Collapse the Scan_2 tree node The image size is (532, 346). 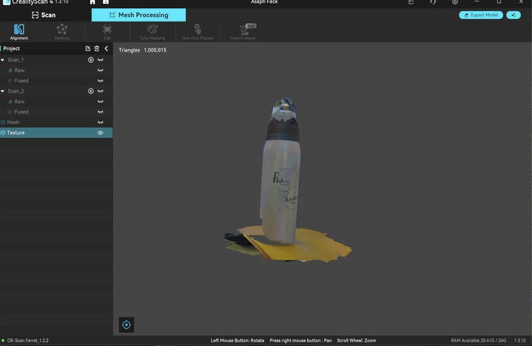[3, 91]
